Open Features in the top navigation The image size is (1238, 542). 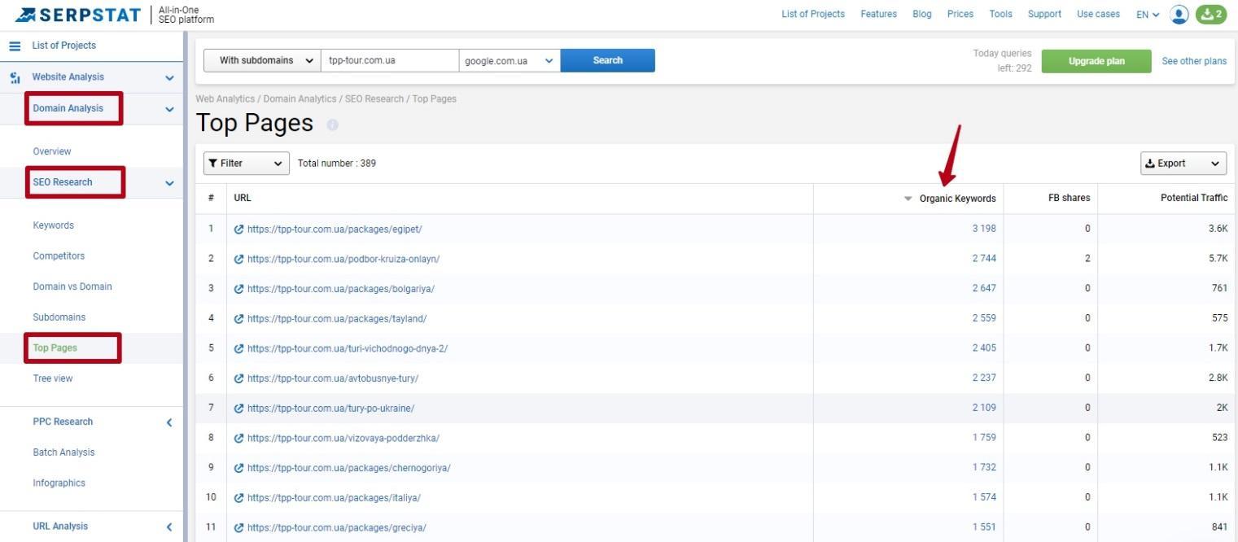pos(878,14)
